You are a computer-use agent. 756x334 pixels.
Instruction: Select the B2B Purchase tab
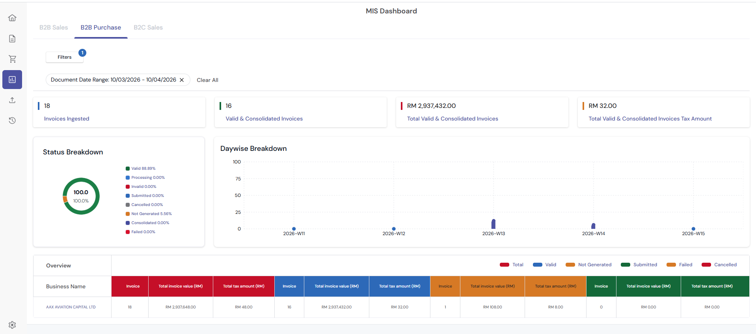(x=101, y=28)
